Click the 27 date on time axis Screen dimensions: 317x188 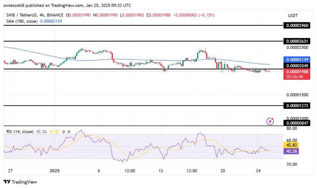[x=11, y=171]
